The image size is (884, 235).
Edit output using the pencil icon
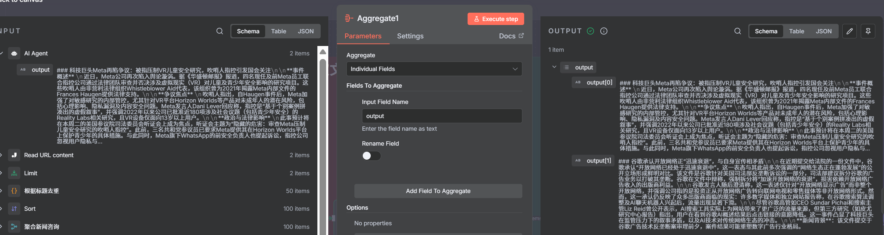point(850,31)
